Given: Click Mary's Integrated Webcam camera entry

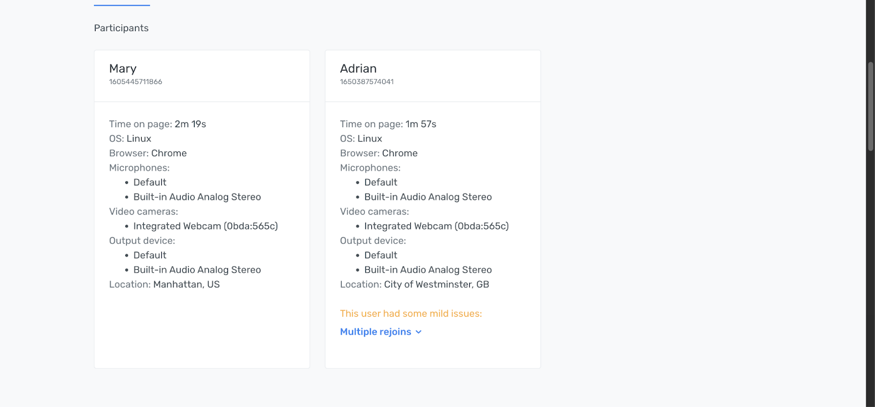Looking at the screenshot, I should 206,226.
